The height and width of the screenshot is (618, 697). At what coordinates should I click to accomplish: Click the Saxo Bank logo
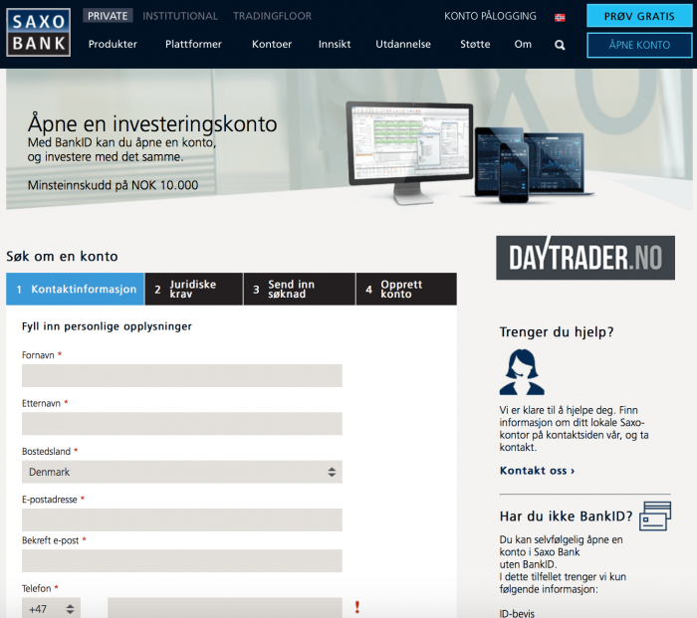coord(38,33)
